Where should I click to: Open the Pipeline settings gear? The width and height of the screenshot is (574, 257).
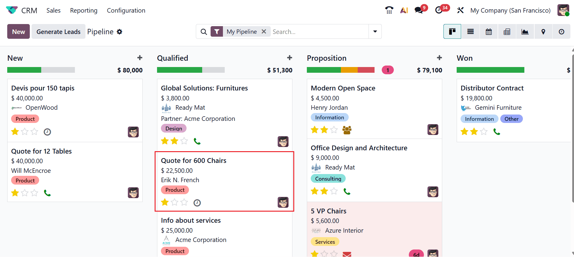119,32
